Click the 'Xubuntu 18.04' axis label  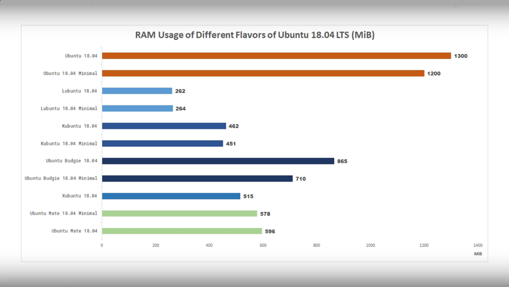[79, 196]
